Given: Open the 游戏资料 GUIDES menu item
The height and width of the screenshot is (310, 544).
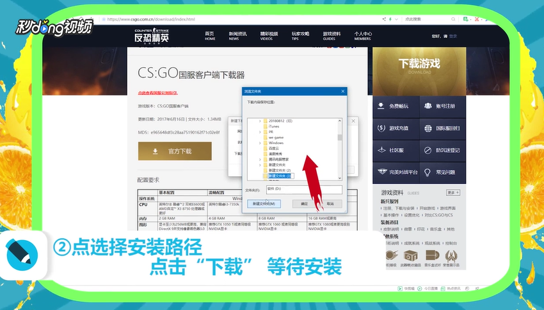Looking at the screenshot, I should (332, 36).
